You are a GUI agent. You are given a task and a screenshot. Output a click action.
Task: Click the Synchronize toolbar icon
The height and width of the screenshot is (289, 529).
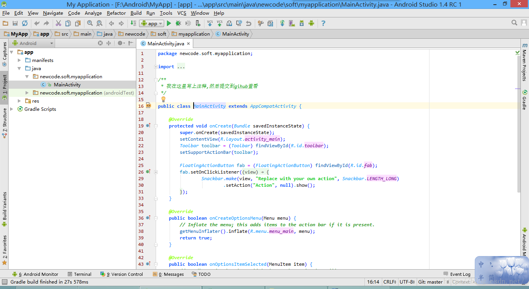coord(25,23)
